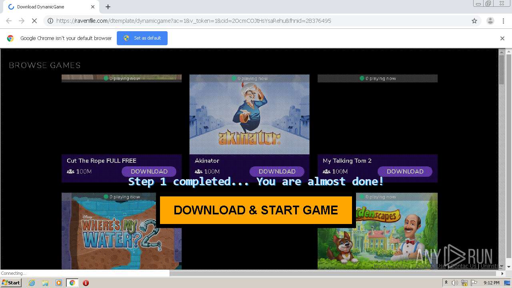512x288 pixels.
Task: Click the BROWSE GAMES heading
Action: click(45, 65)
